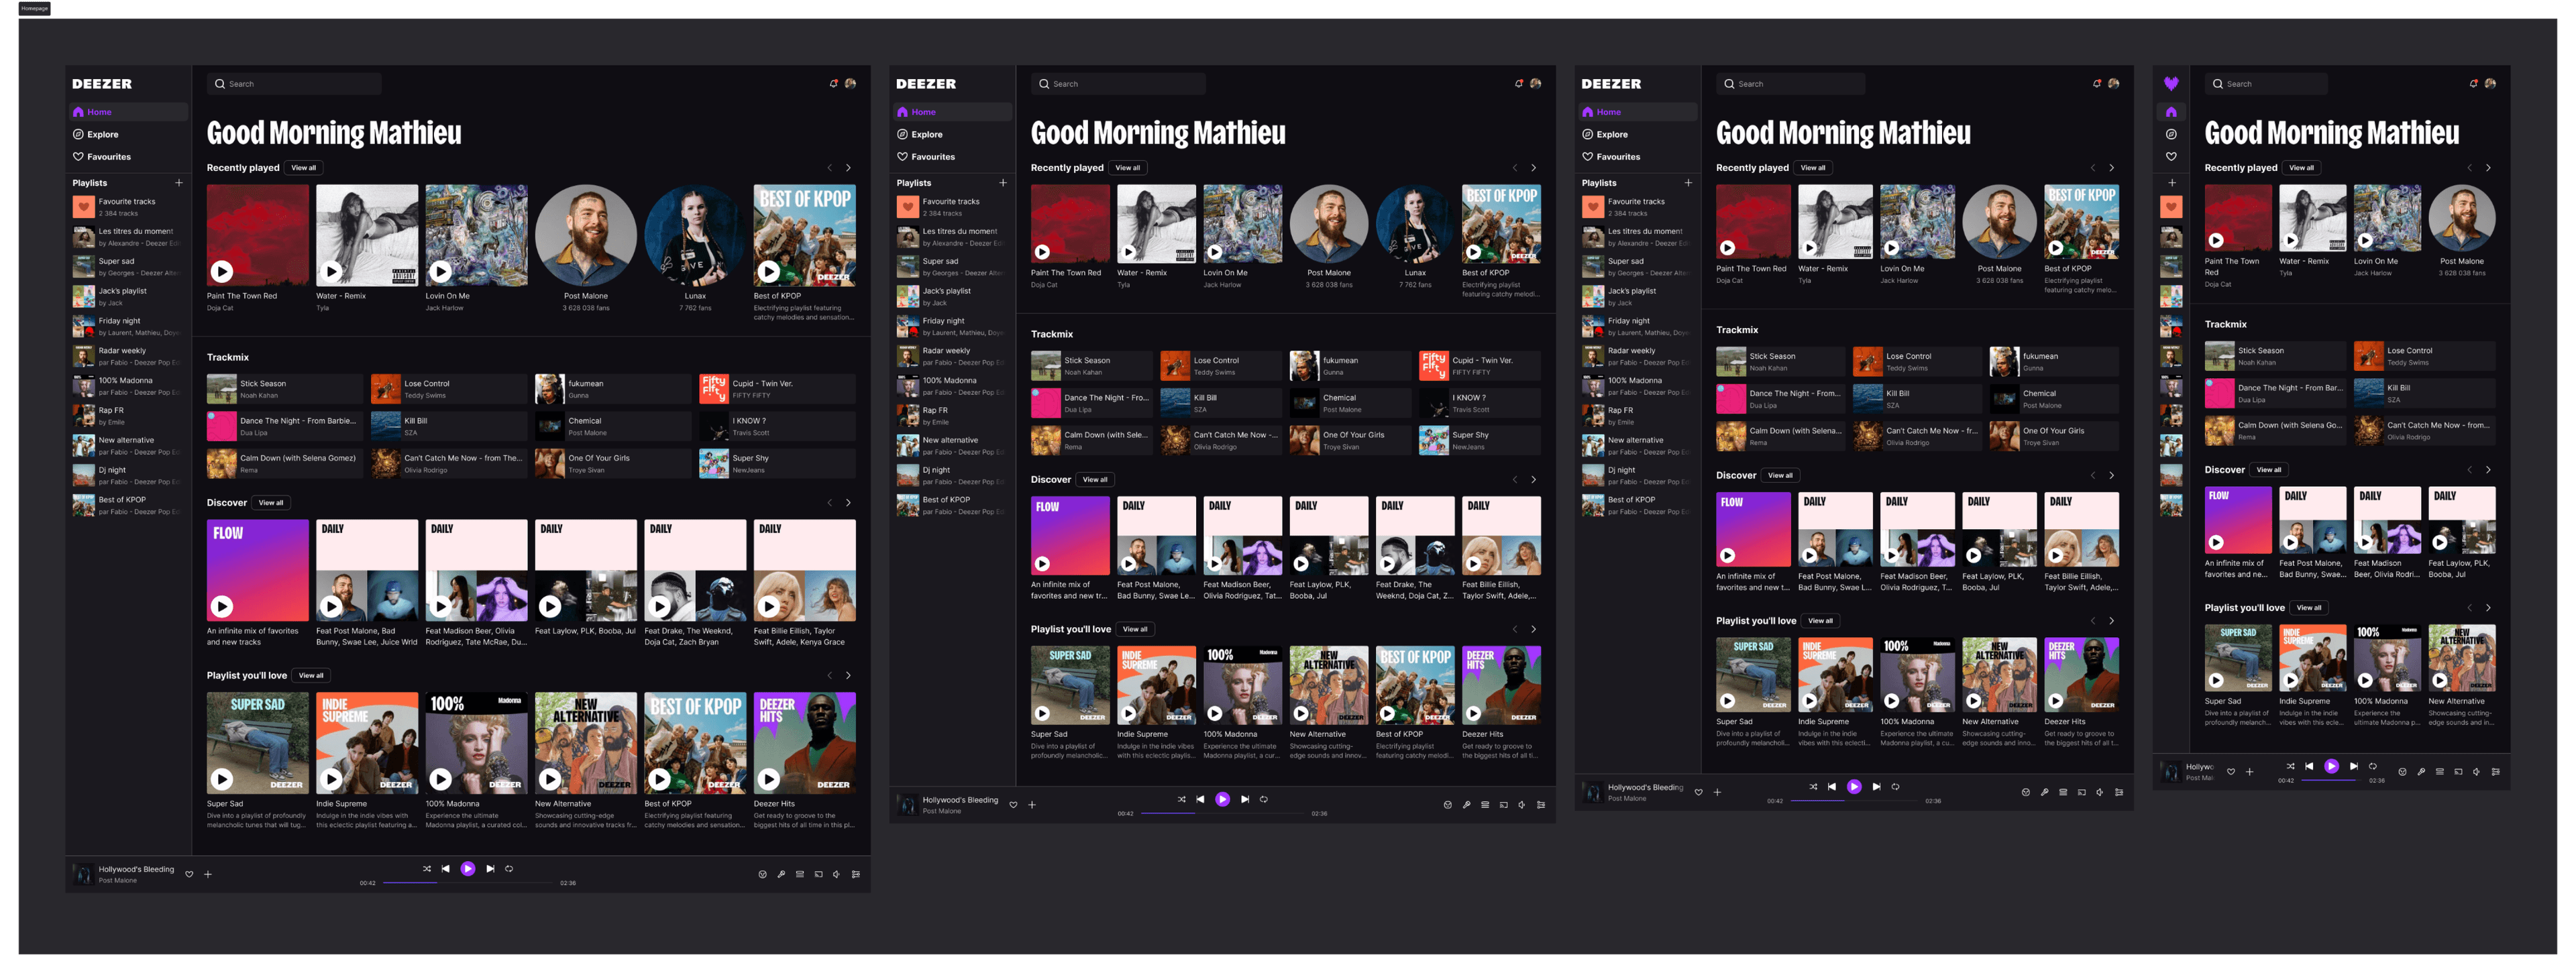Image resolution: width=2576 pixels, height=973 pixels.
Task: Toggle favourite heart on Hollywood's Bleeding, leftmost frame
Action: (189, 874)
